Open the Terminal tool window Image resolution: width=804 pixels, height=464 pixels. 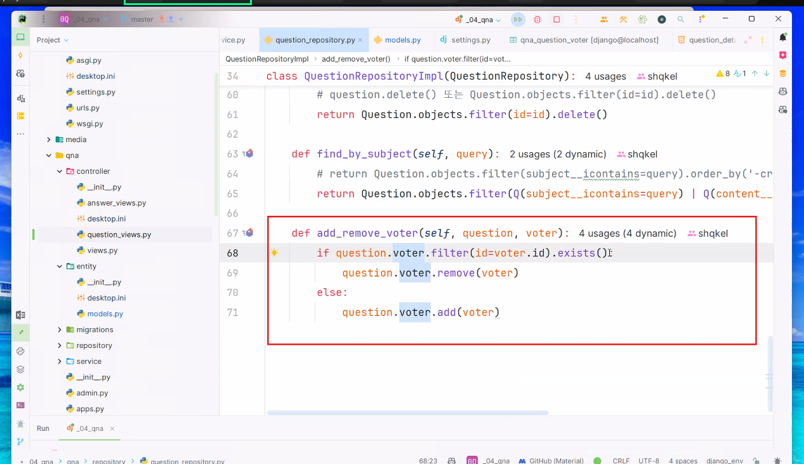pos(20,405)
